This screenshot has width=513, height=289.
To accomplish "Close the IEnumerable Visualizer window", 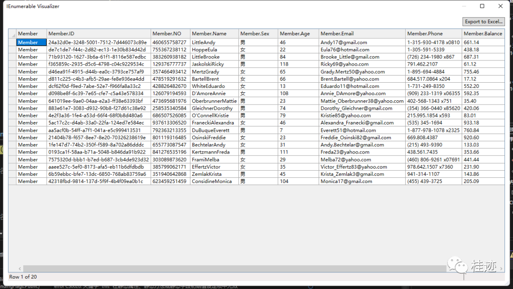I will (x=500, y=6).
